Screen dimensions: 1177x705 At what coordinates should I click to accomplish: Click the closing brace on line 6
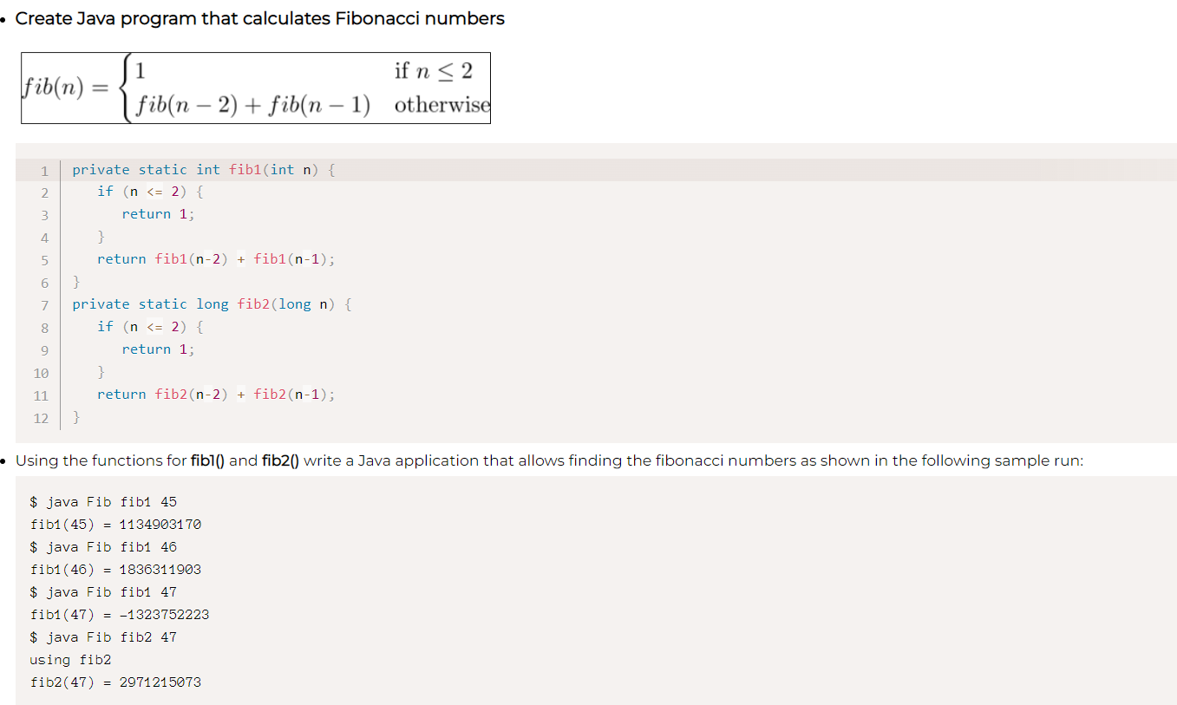pyautogui.click(x=75, y=281)
